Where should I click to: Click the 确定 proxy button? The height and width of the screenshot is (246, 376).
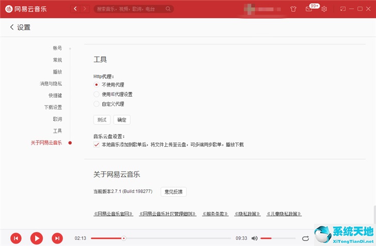(122, 120)
